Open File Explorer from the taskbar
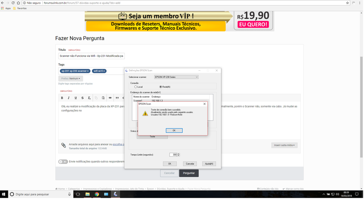The width and height of the screenshot is (364, 204). (87, 194)
